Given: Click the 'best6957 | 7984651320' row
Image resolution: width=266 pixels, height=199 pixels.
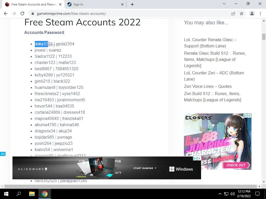Looking at the screenshot, I should pos(56,69).
